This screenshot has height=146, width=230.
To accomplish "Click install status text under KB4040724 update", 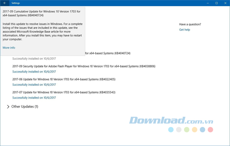I will coord(34,59).
